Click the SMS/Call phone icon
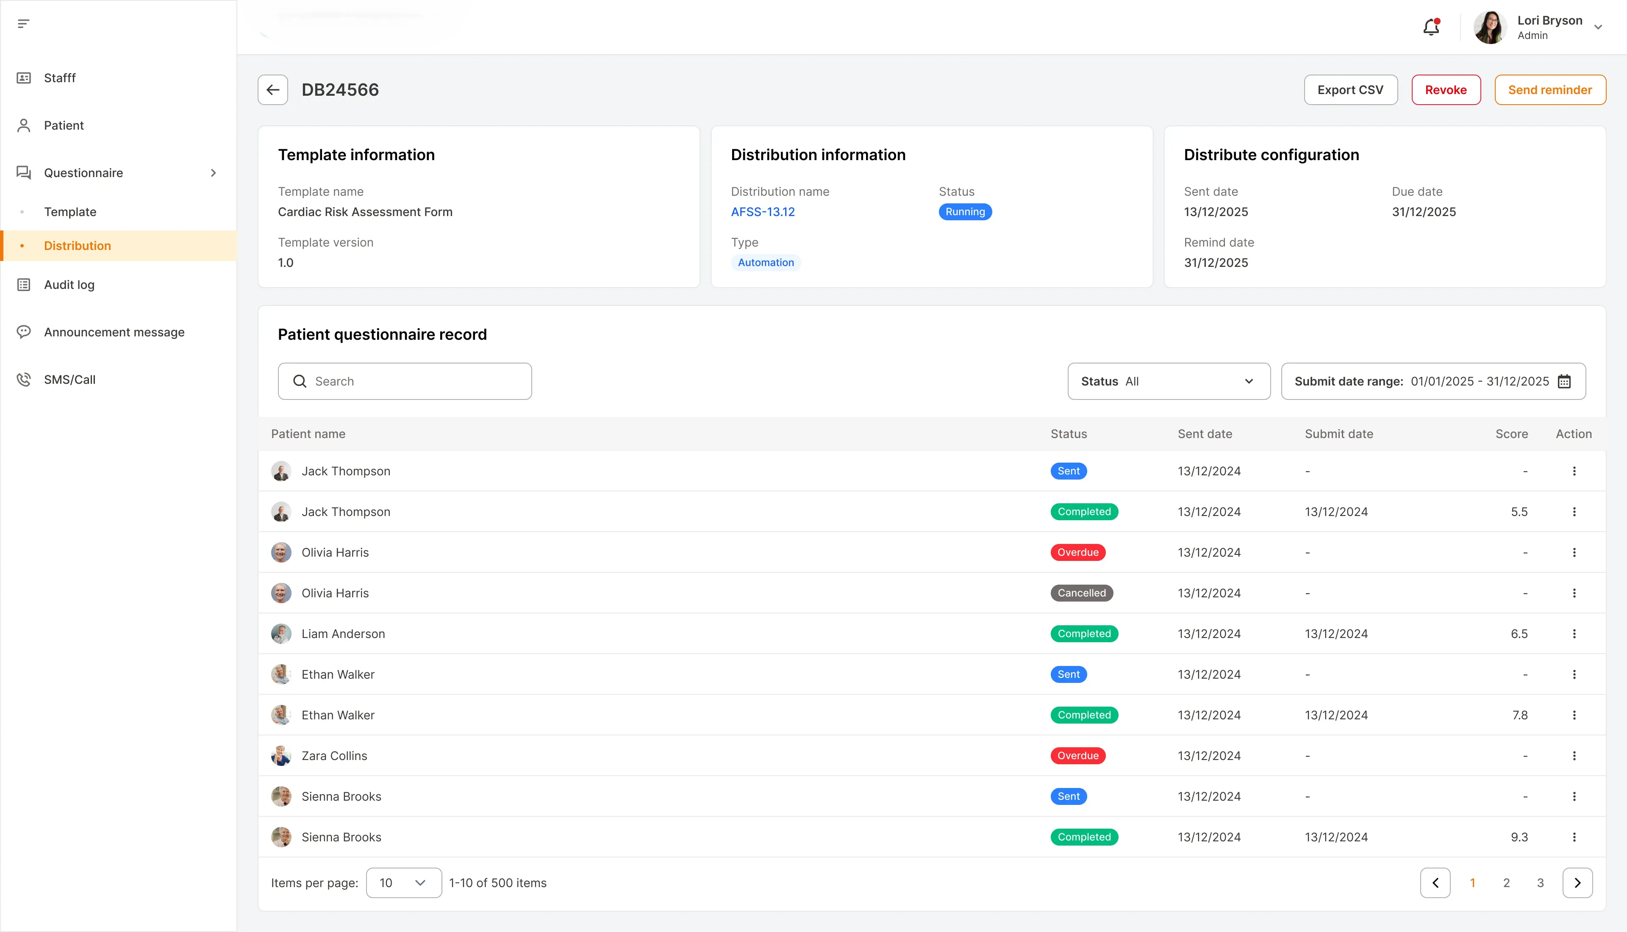Screen dimensions: 1627x932 24,380
